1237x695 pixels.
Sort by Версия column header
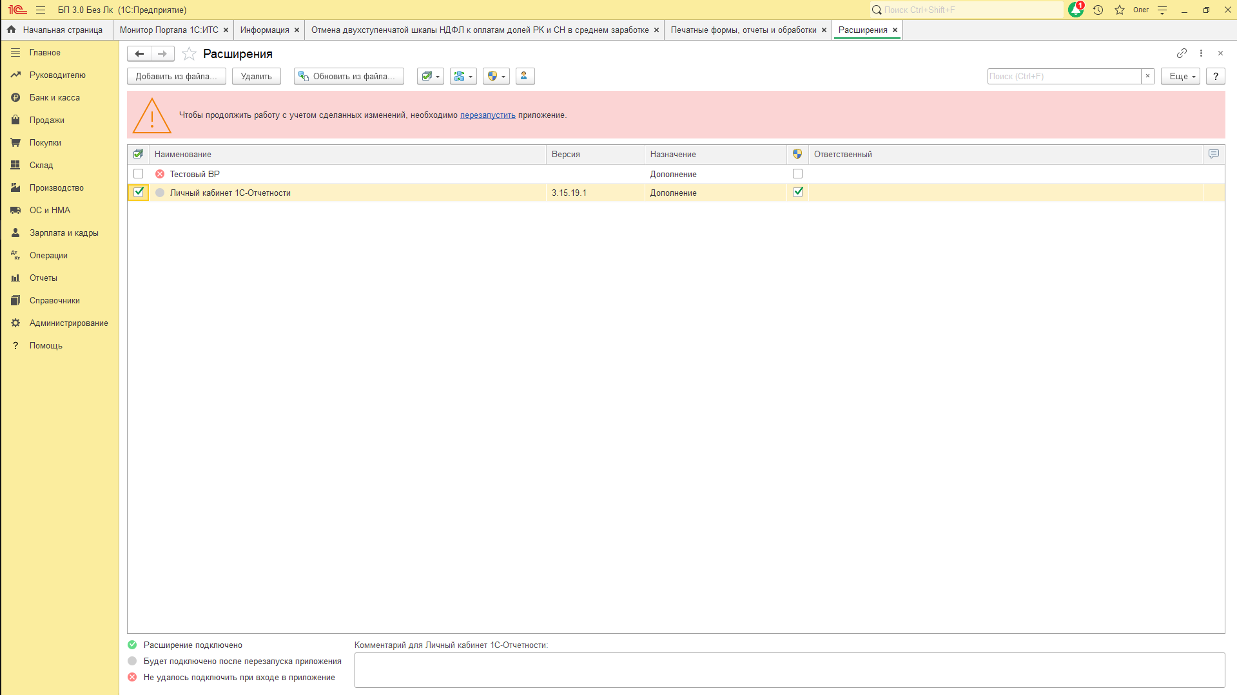tap(596, 154)
